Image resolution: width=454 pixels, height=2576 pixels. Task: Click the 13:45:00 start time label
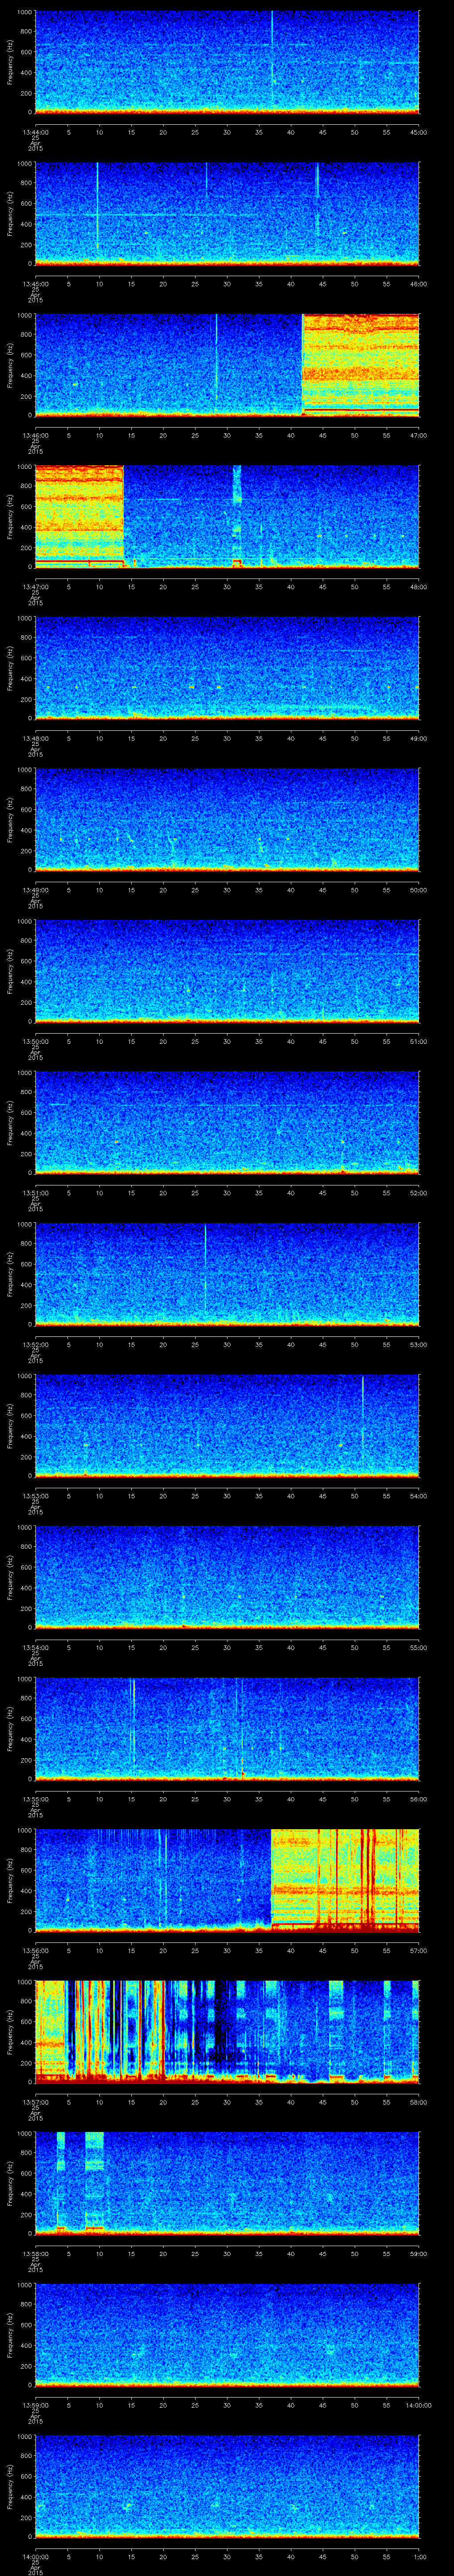(x=35, y=284)
